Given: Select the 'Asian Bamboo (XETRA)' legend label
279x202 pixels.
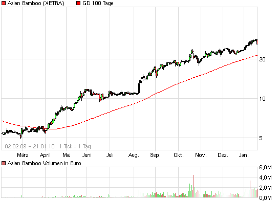Looking at the screenshot, I should [36, 4].
